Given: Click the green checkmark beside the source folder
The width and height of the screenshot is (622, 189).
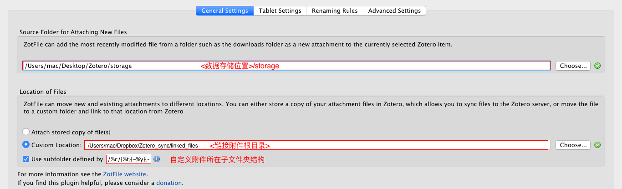Looking at the screenshot, I should (x=597, y=66).
